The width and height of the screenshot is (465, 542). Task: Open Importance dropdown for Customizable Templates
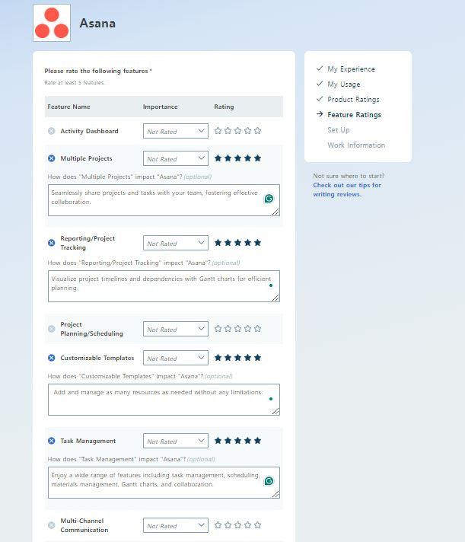coord(176,358)
